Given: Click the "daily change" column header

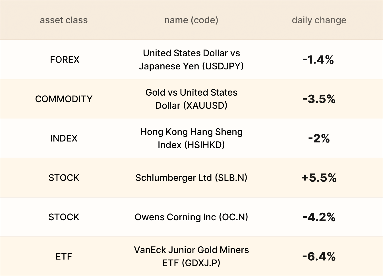Looking at the screenshot, I should pyautogui.click(x=319, y=20).
